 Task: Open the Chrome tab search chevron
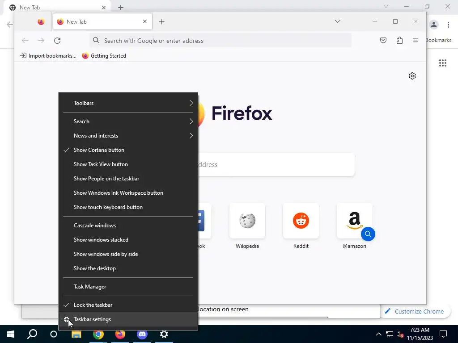point(386,6)
